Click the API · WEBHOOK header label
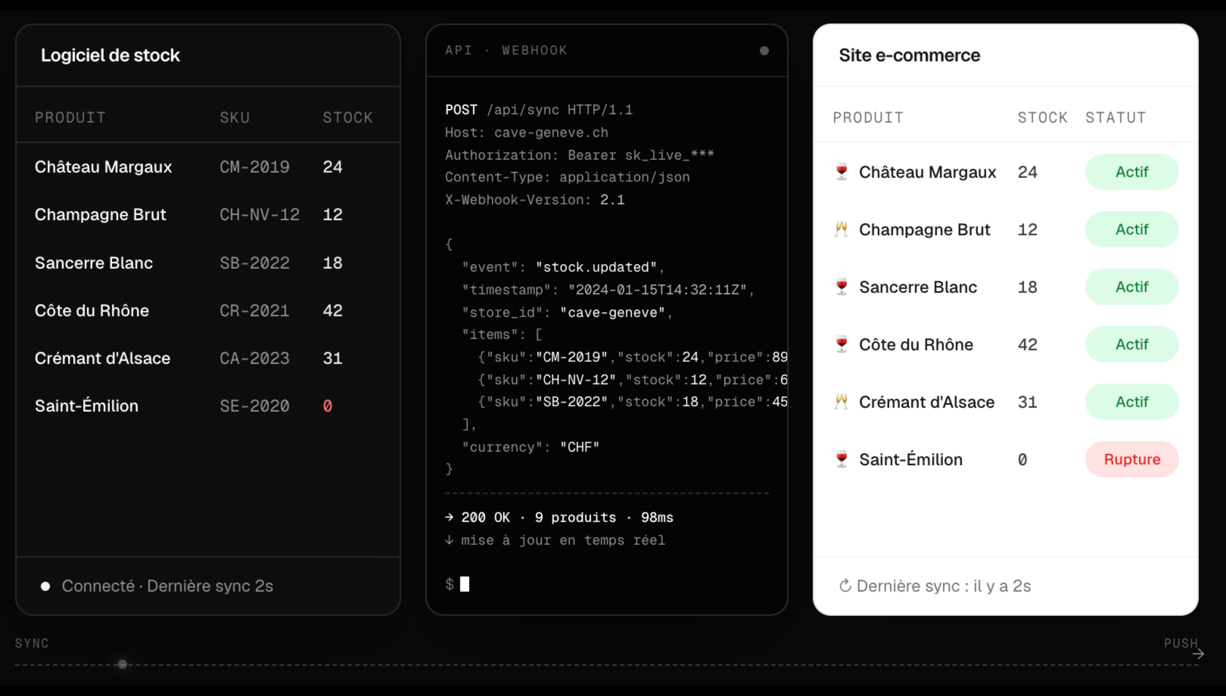 (506, 50)
